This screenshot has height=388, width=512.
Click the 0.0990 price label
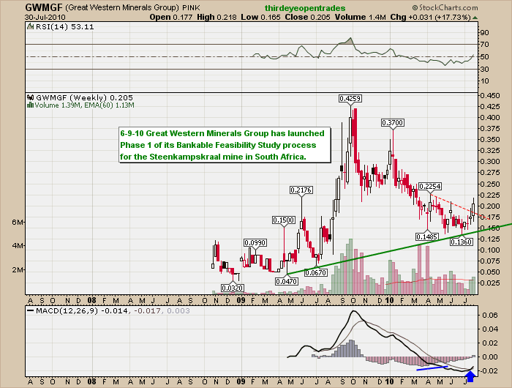click(255, 243)
